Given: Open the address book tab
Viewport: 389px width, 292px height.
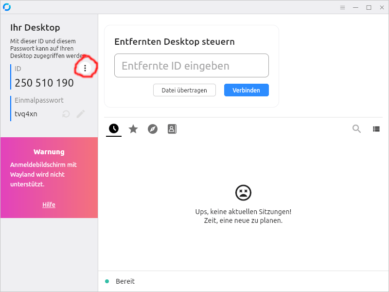Looking at the screenshot, I should pos(172,129).
